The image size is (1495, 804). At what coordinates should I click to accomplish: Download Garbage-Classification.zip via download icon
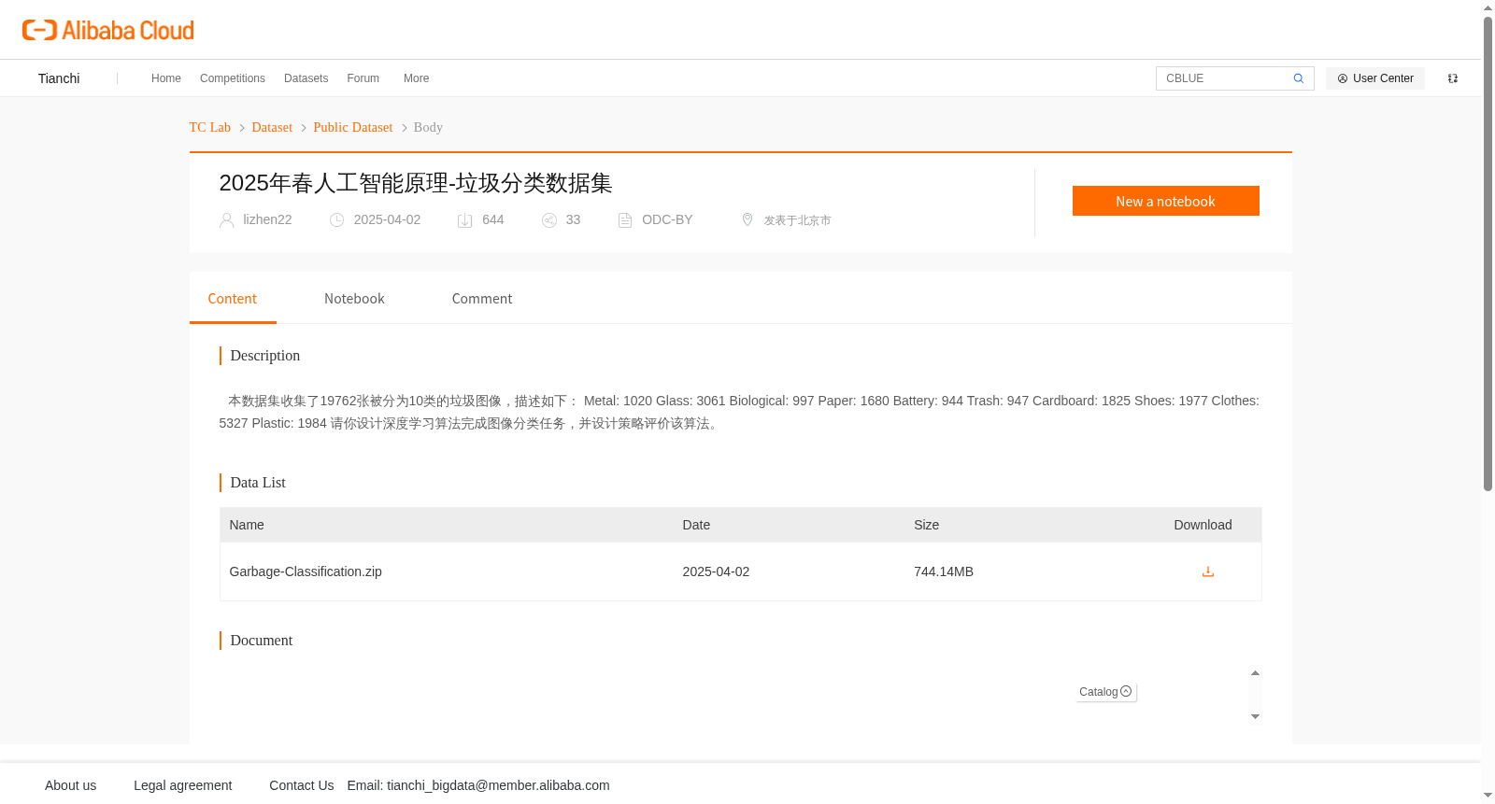point(1208,571)
